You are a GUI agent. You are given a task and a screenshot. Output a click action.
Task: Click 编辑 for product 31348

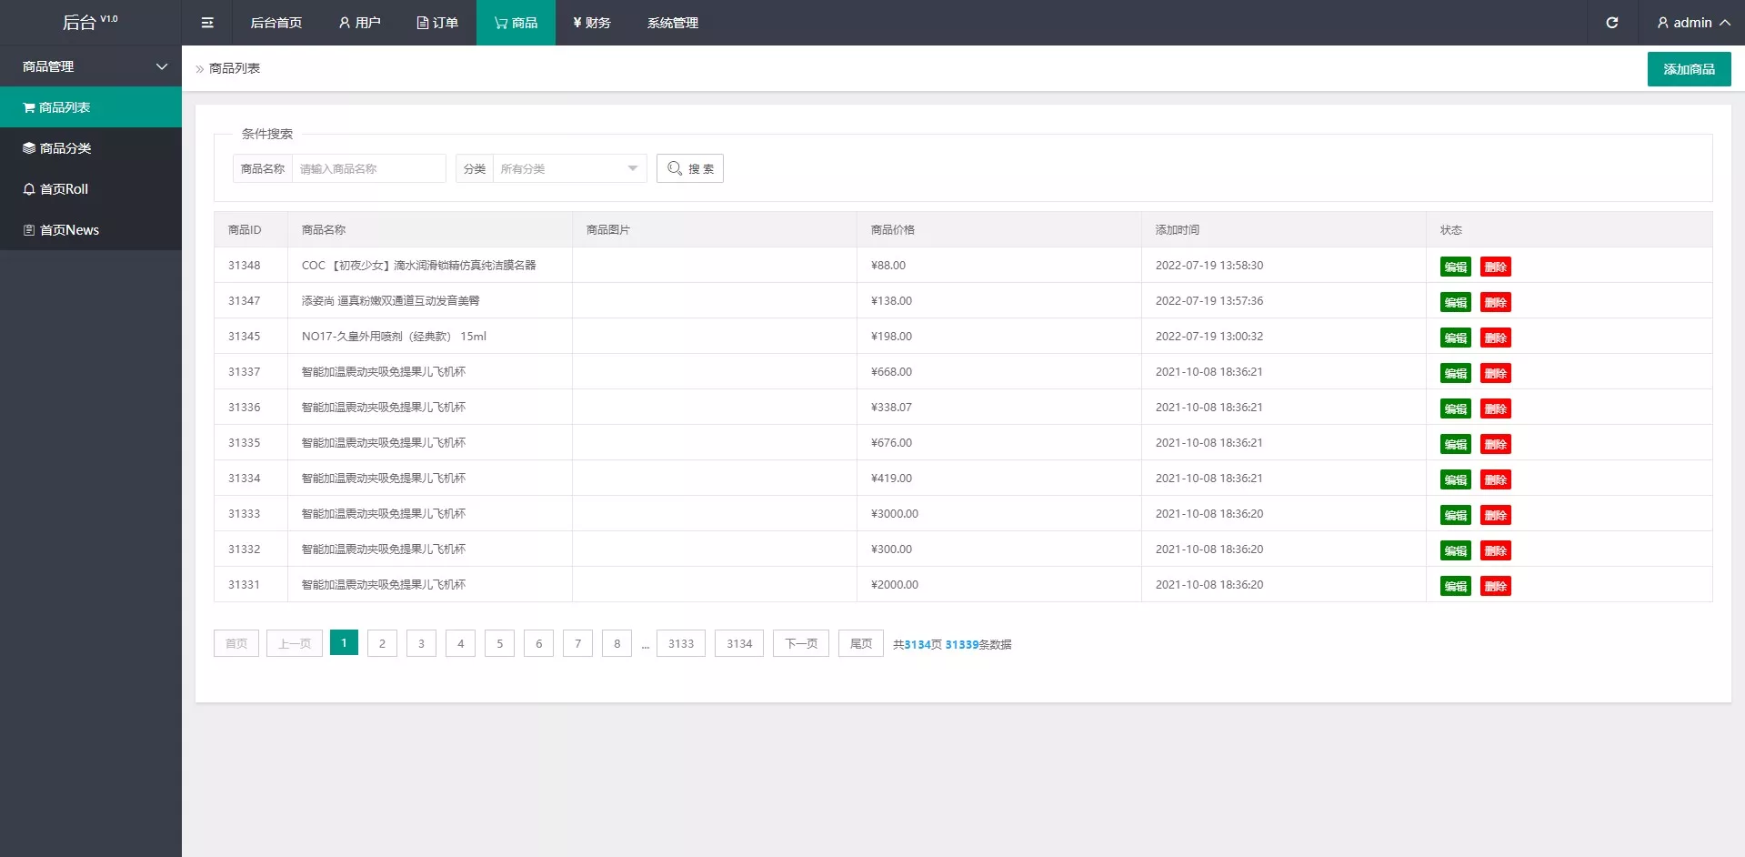pos(1455,267)
